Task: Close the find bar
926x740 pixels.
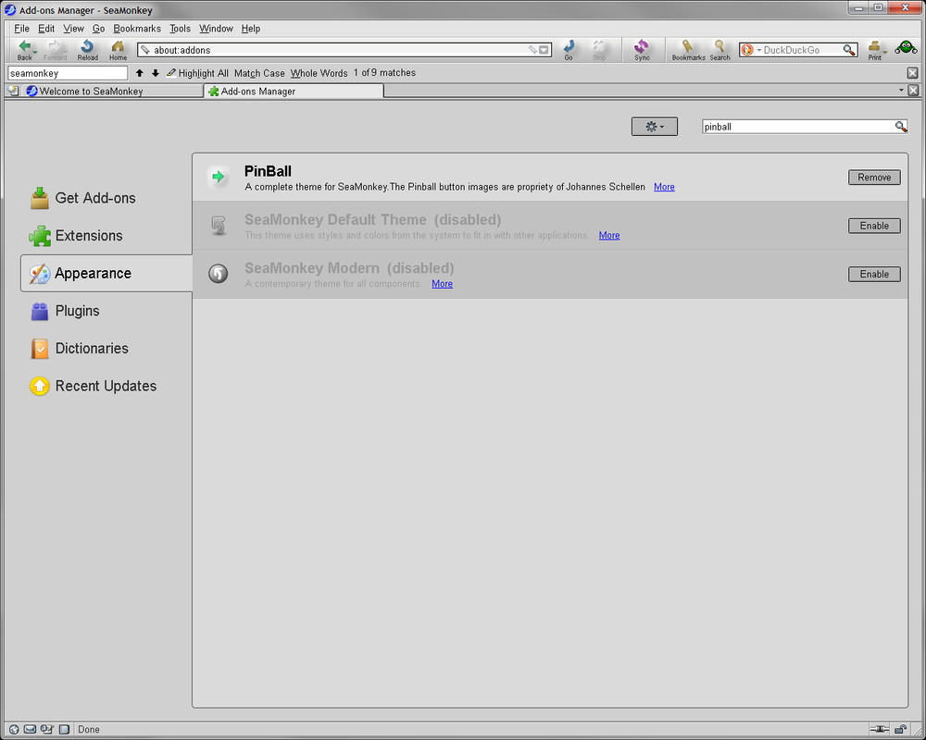Action: click(912, 72)
